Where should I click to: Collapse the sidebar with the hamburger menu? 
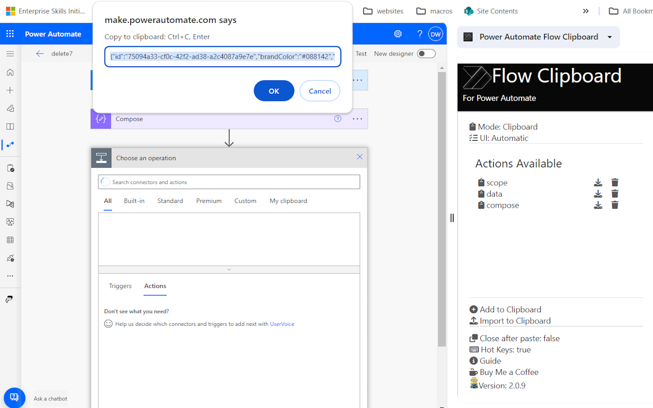coord(10,53)
